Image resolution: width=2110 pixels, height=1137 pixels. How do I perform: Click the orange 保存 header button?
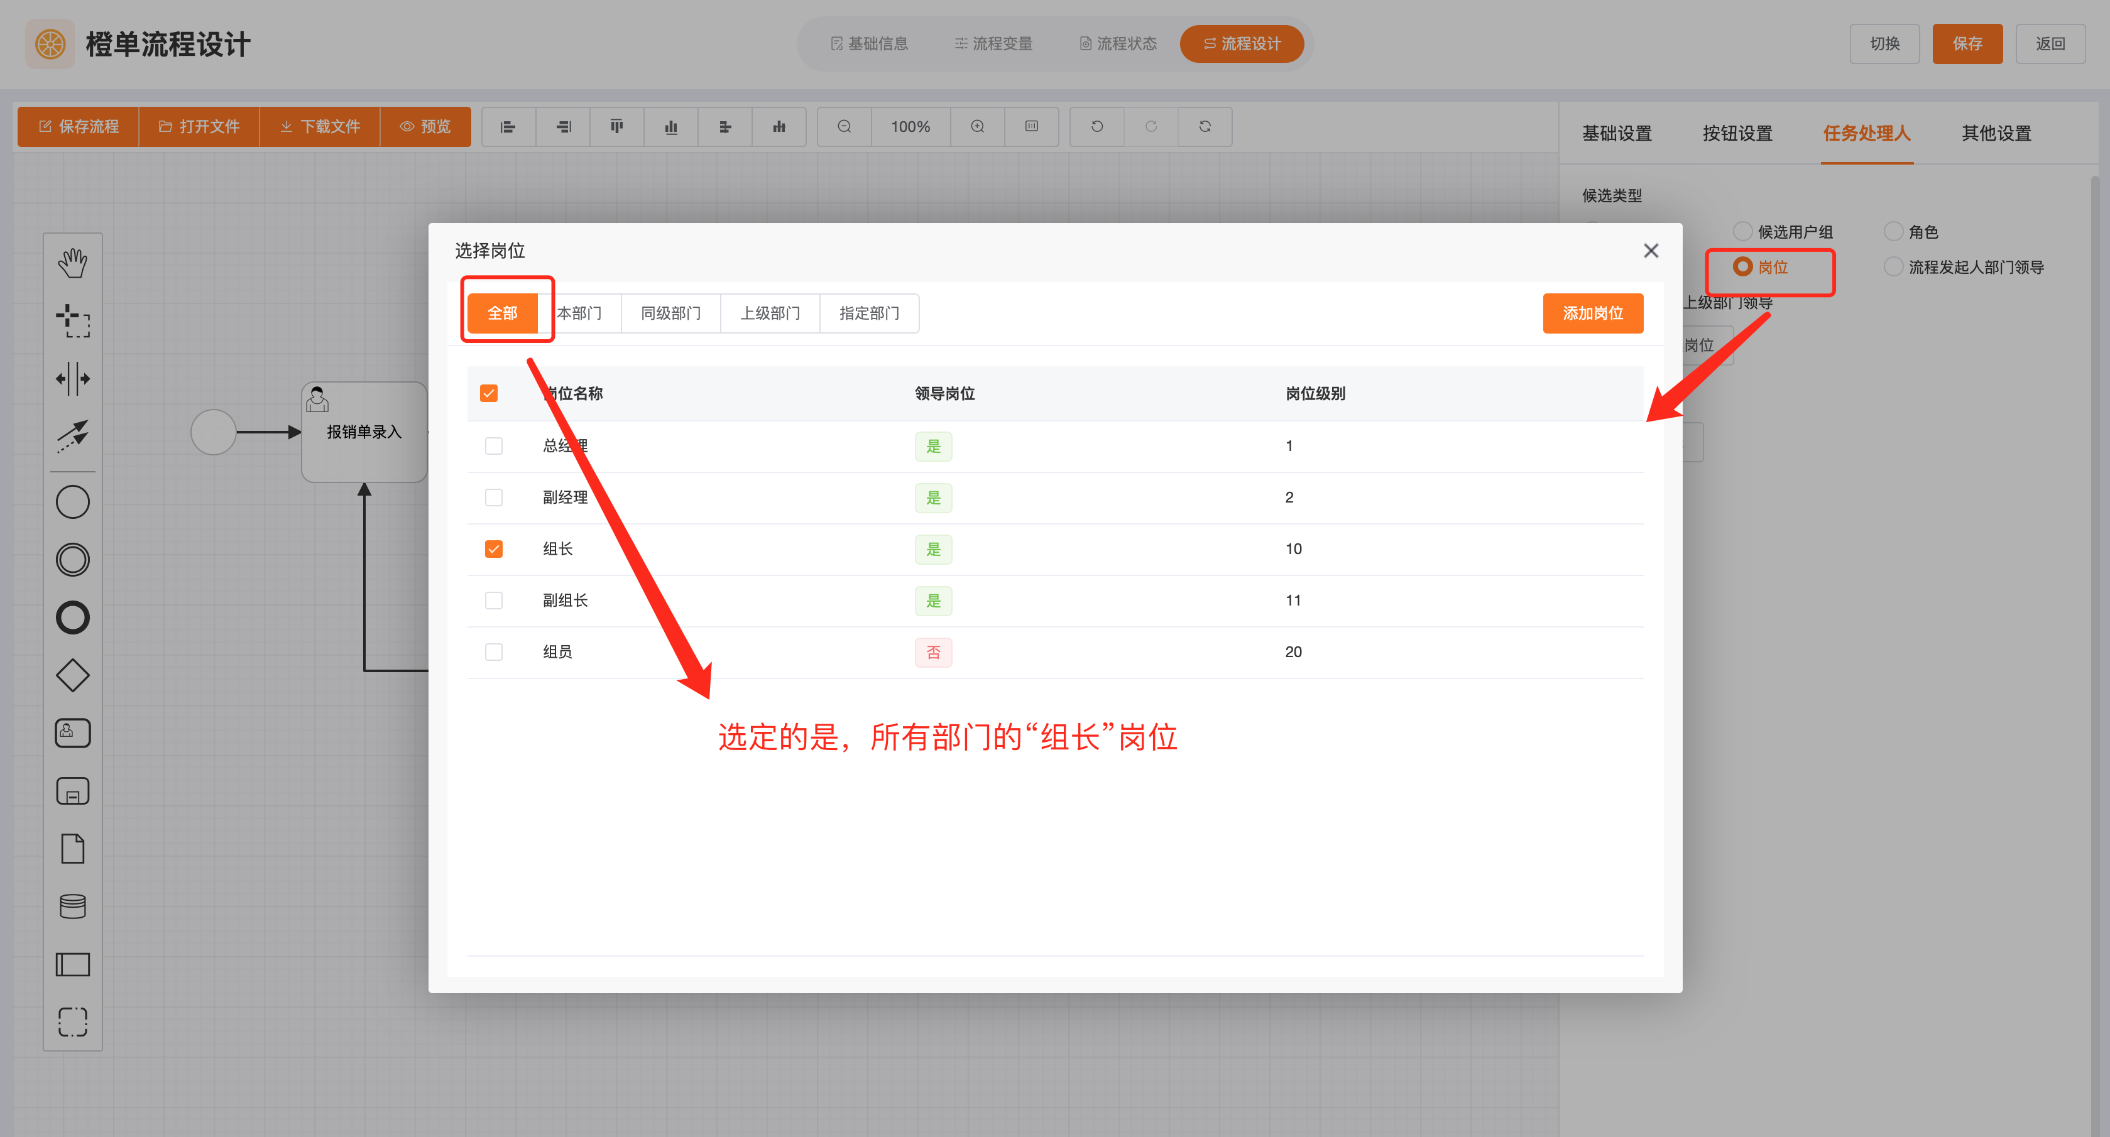coord(1967,43)
